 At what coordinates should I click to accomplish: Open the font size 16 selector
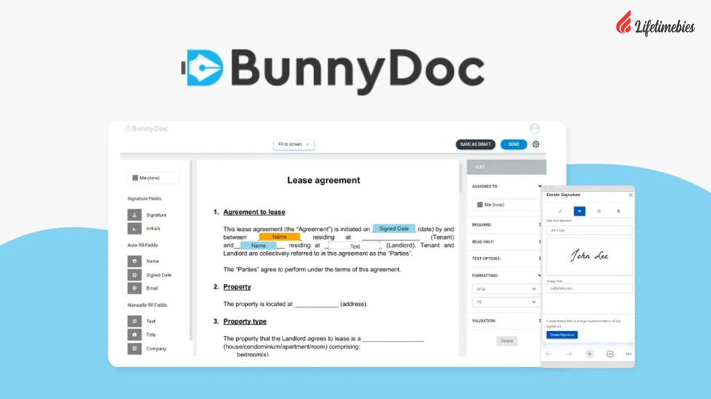pyautogui.click(x=505, y=301)
